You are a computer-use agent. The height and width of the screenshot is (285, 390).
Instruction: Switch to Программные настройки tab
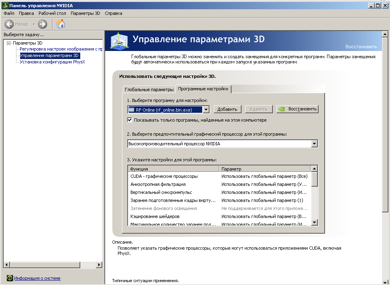[203, 89]
